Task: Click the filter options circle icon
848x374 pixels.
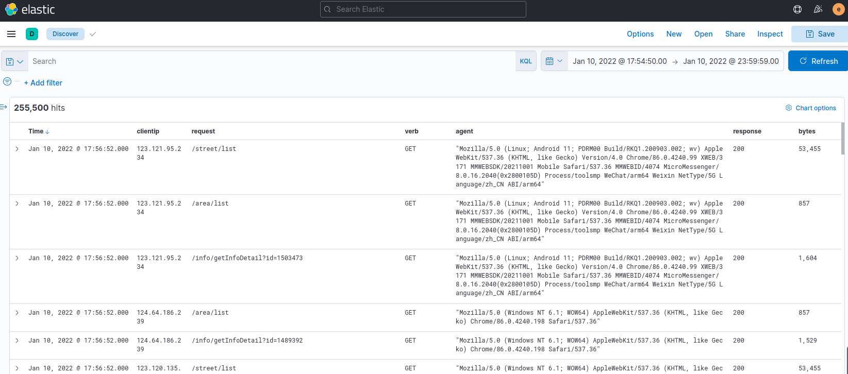Action: (x=7, y=81)
